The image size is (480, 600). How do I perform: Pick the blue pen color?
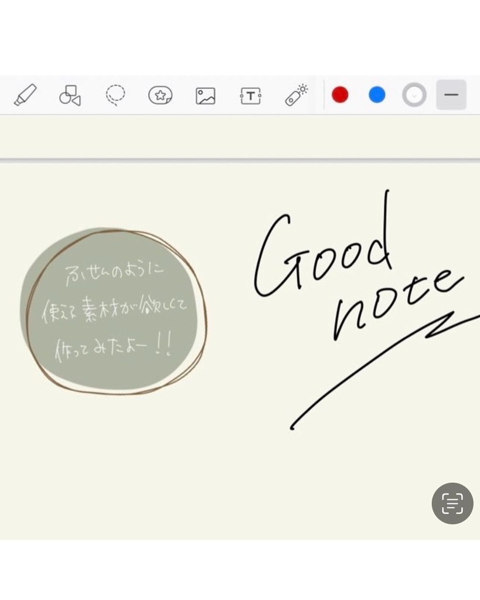tap(377, 95)
